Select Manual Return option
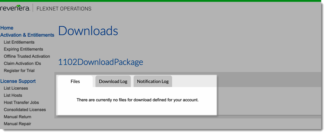This screenshot has height=134, width=326. [x=17, y=117]
